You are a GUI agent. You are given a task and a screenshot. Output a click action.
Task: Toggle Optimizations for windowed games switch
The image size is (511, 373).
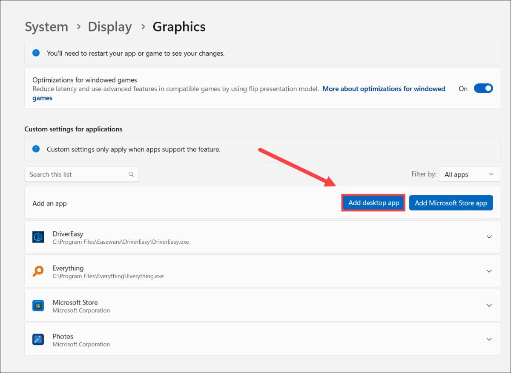(483, 88)
